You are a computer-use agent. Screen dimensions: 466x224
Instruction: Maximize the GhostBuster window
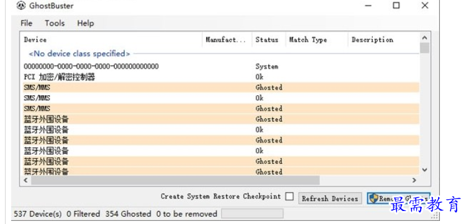[x=396, y=6]
